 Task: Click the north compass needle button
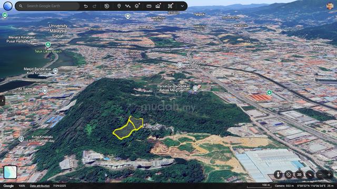[310, 175]
